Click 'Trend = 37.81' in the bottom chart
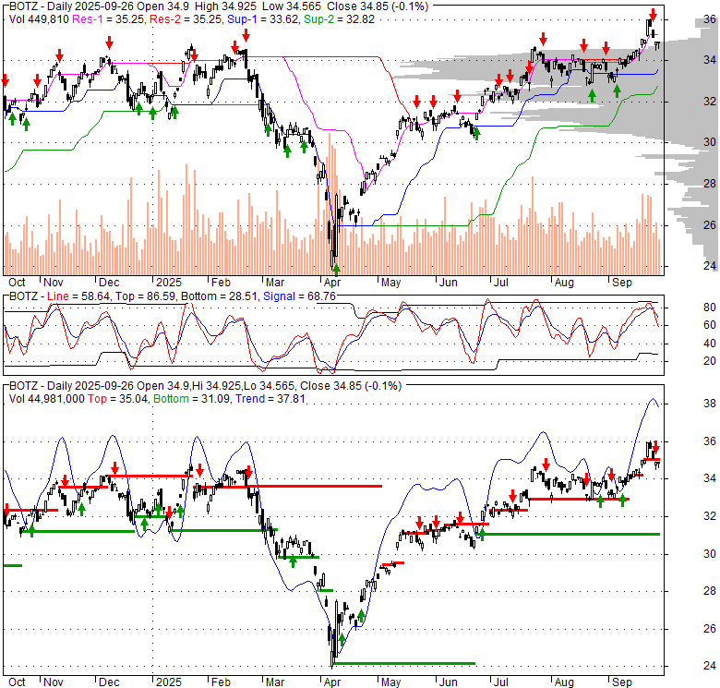Viewport: 720px width, 688px height. (270, 399)
